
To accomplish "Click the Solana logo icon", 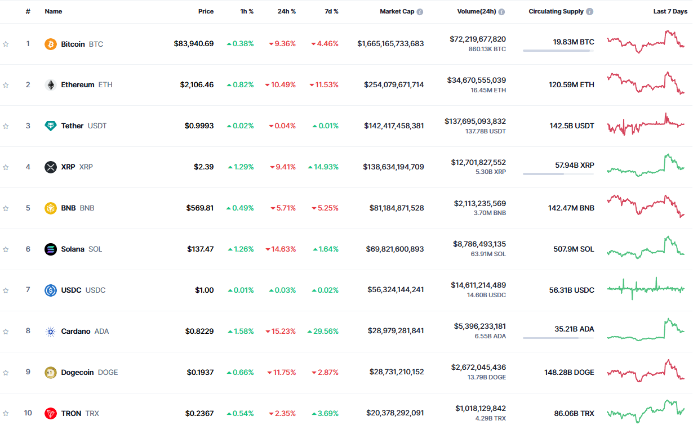I will tap(51, 249).
